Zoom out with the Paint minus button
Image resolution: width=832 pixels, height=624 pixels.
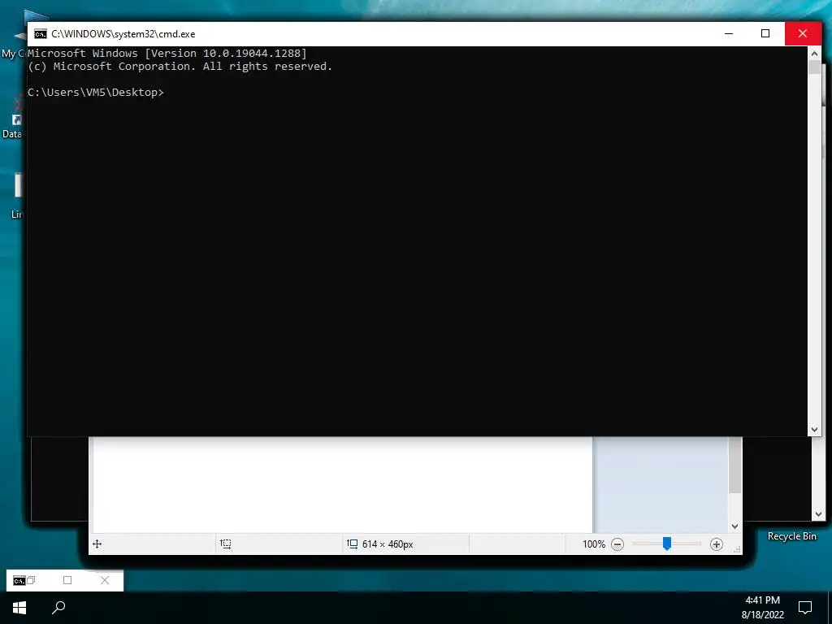pos(617,544)
